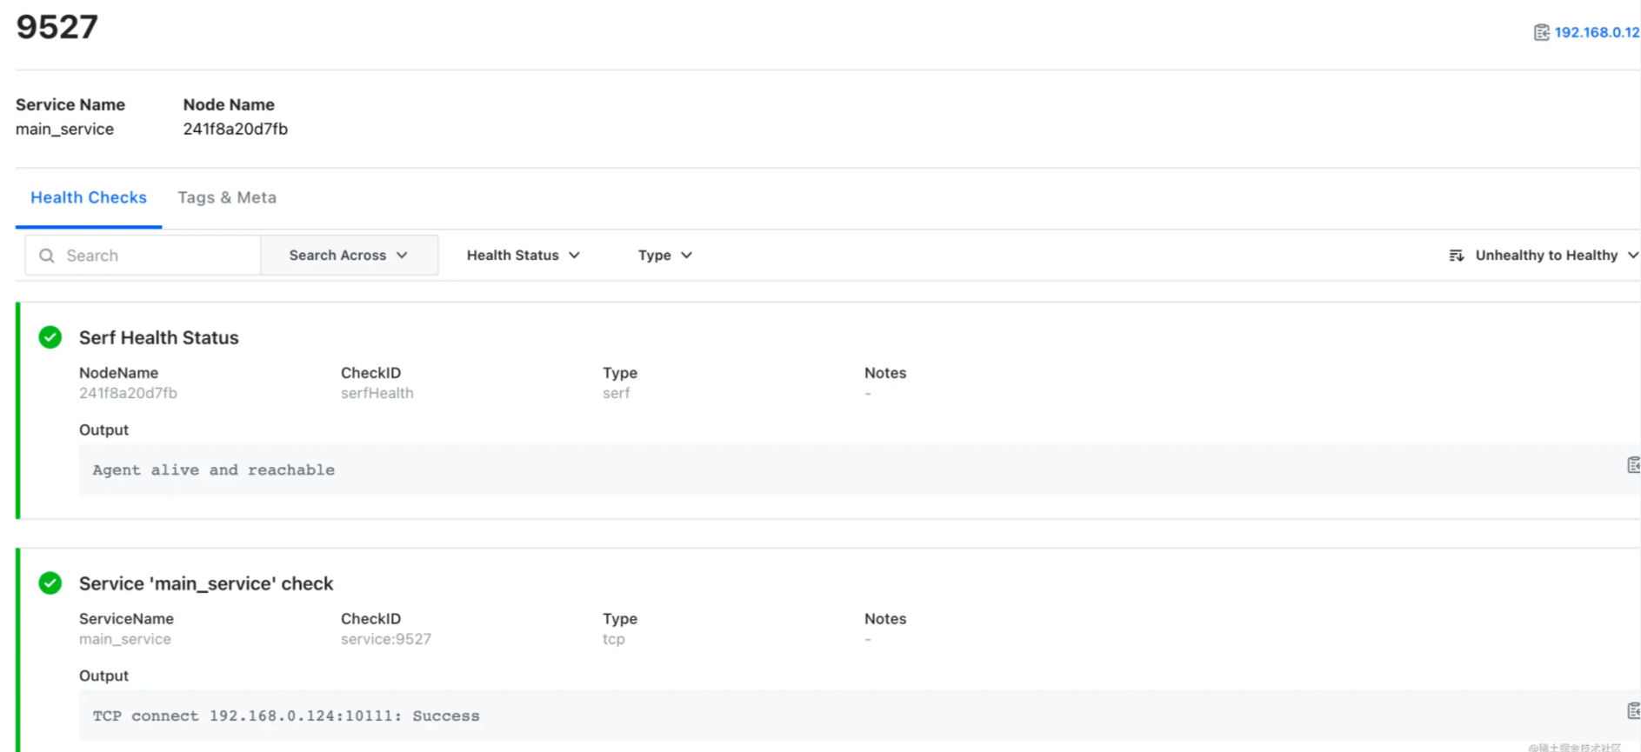The width and height of the screenshot is (1641, 752).
Task: Click the Service 'main_service' check heading
Action: (206, 584)
